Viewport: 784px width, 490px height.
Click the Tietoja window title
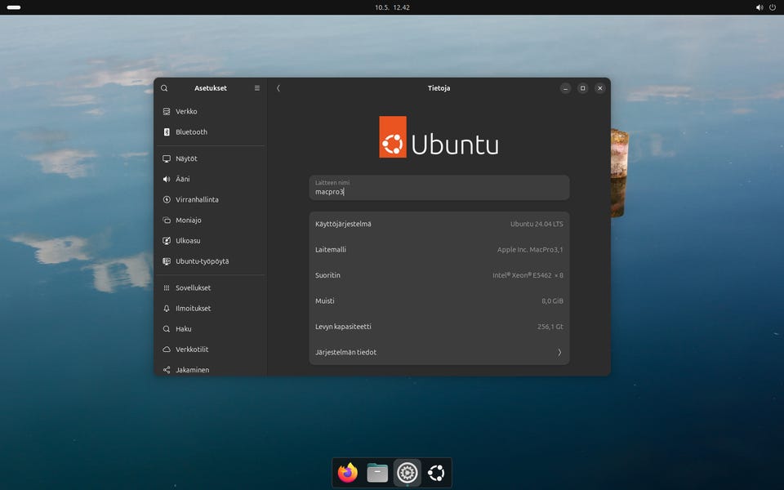pyautogui.click(x=439, y=88)
